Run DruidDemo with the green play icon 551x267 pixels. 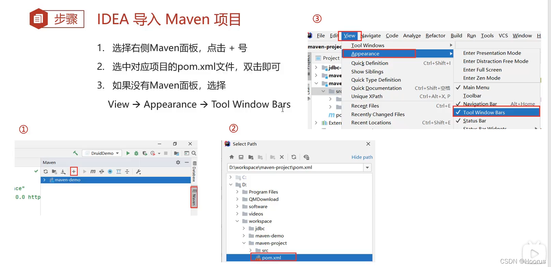128,153
